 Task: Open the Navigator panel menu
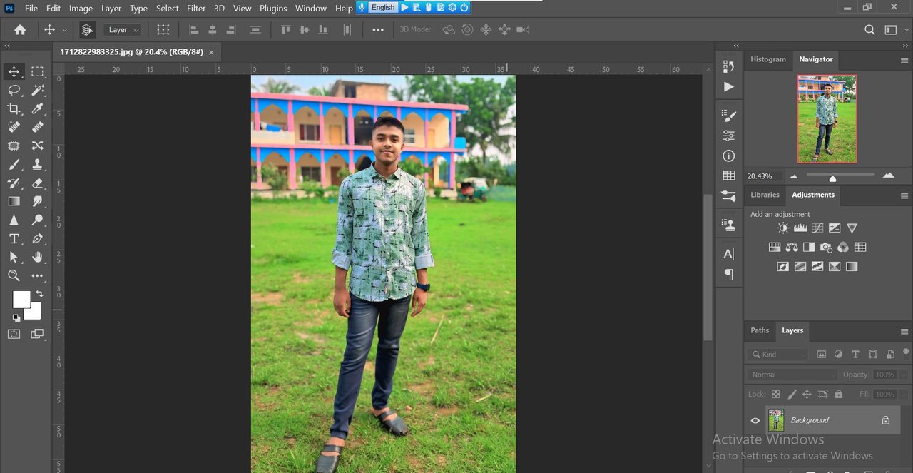coord(904,61)
